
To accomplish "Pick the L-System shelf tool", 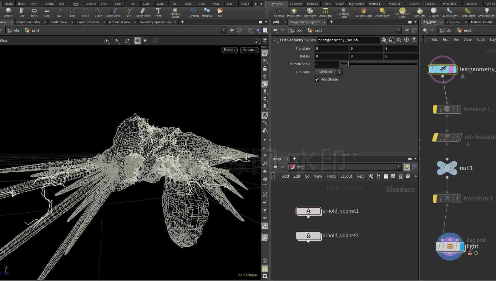I will coord(193,12).
